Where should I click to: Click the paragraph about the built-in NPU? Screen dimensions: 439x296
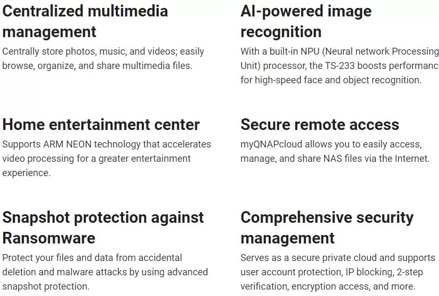coord(340,66)
